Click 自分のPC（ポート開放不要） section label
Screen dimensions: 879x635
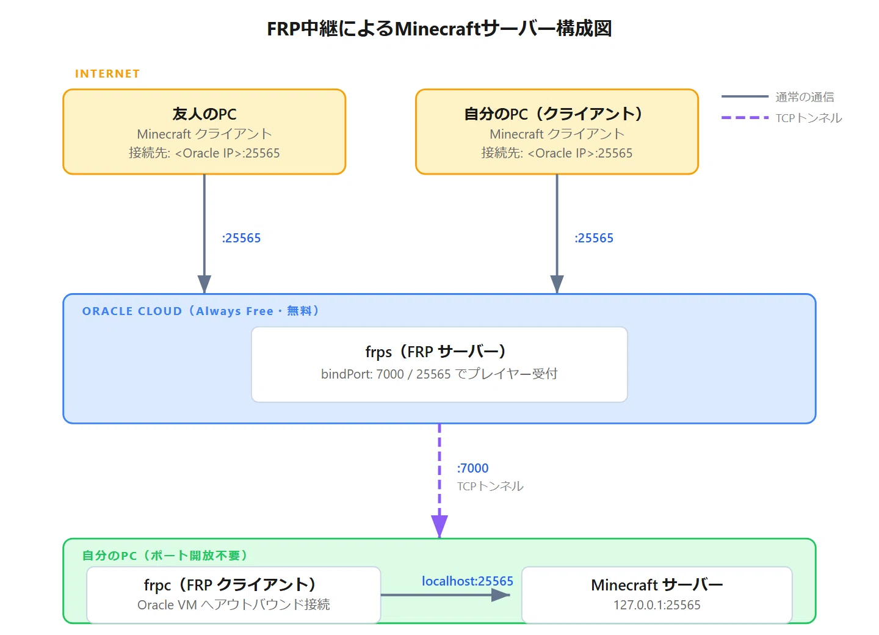tap(165, 556)
